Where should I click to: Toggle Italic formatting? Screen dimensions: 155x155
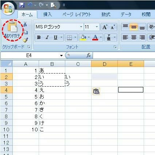(47, 37)
